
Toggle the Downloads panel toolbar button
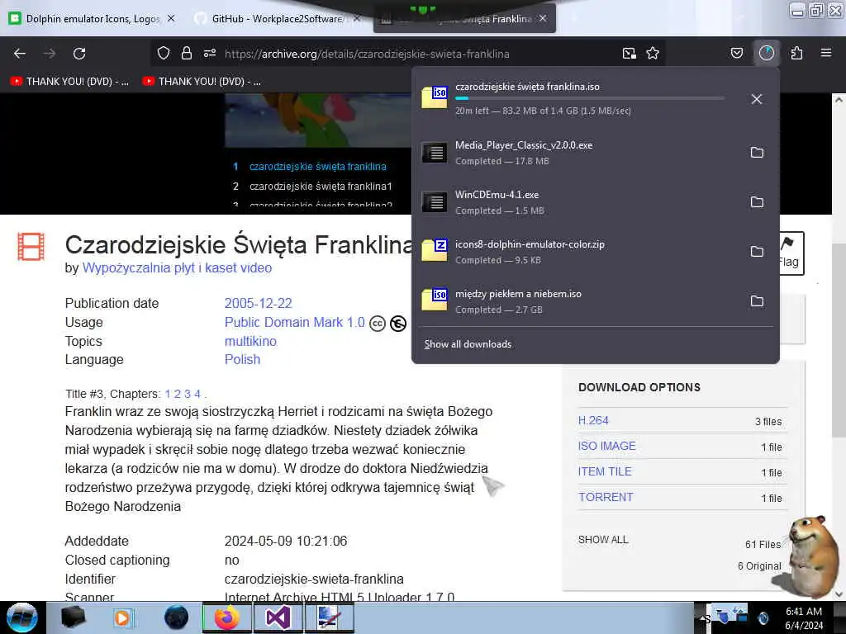tap(767, 53)
